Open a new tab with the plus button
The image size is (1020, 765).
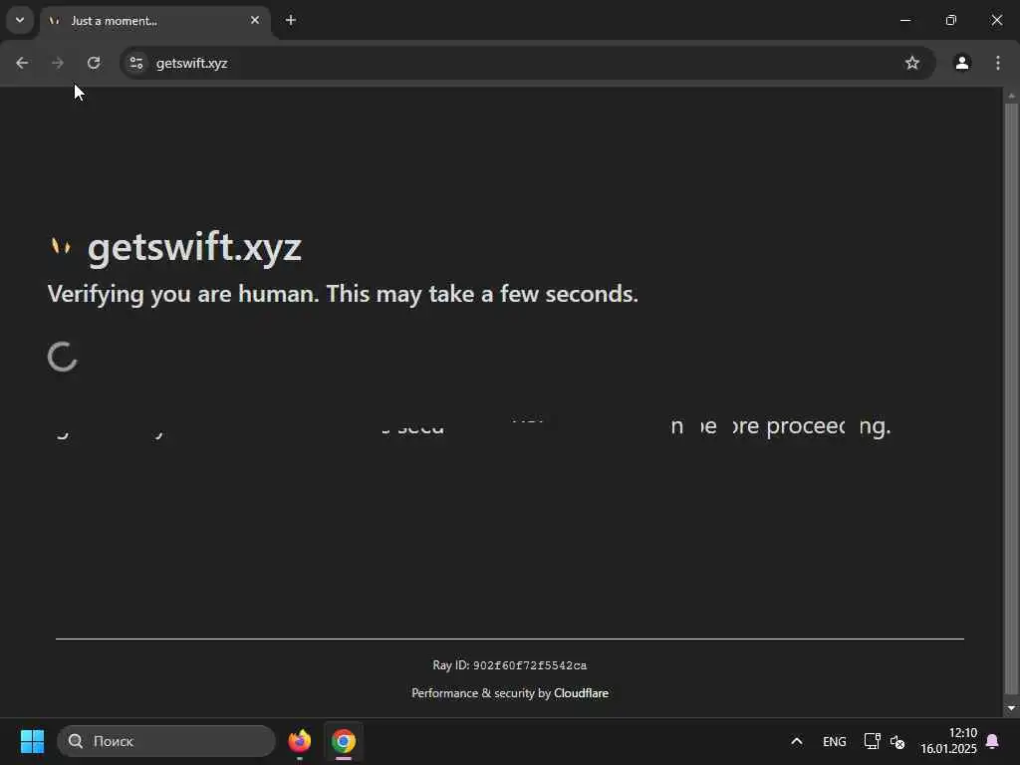(291, 20)
